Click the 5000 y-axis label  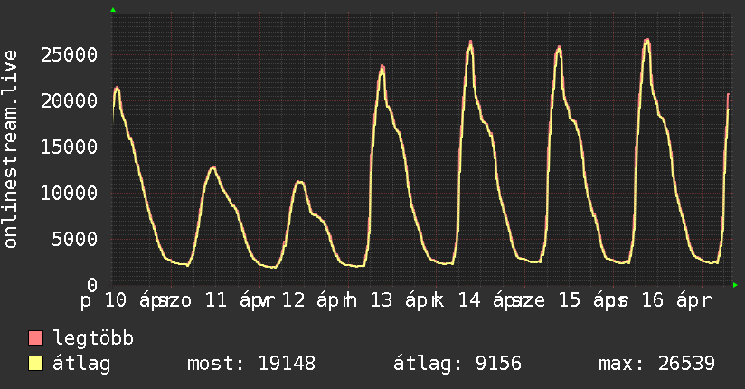click(75, 239)
